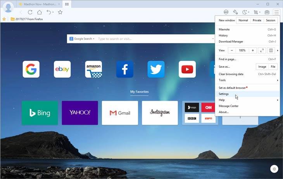Open the wrench tools icon
This screenshot has width=283, height=179.
point(235,12)
